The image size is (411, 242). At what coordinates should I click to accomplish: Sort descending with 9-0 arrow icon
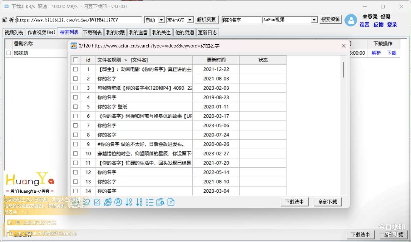(x=139, y=202)
